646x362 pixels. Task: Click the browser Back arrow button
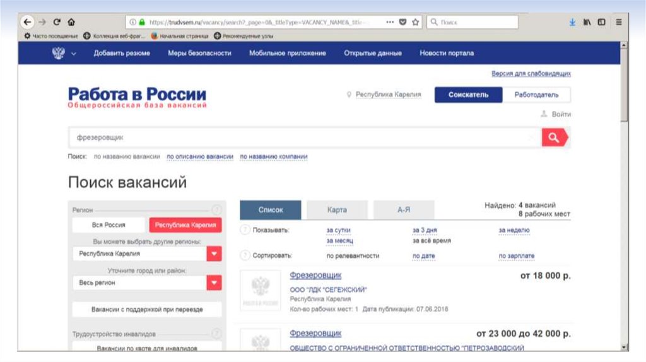(x=27, y=22)
